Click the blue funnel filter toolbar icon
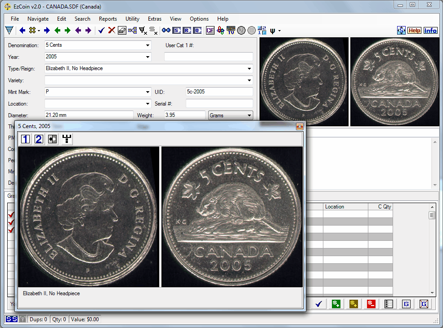The width and height of the screenshot is (443, 328). point(9,31)
